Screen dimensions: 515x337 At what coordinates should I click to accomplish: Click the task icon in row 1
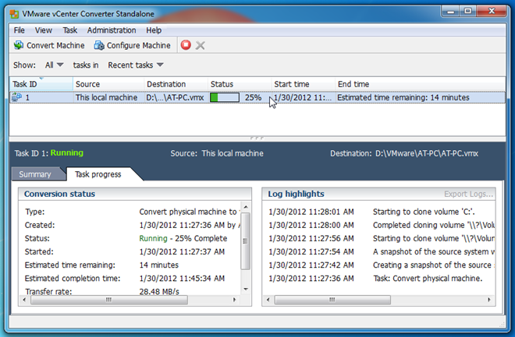[x=16, y=97]
